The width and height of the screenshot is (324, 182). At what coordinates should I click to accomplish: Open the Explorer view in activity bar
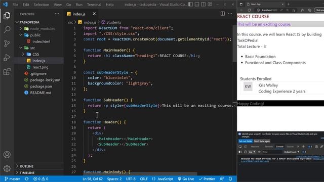point(7,16)
